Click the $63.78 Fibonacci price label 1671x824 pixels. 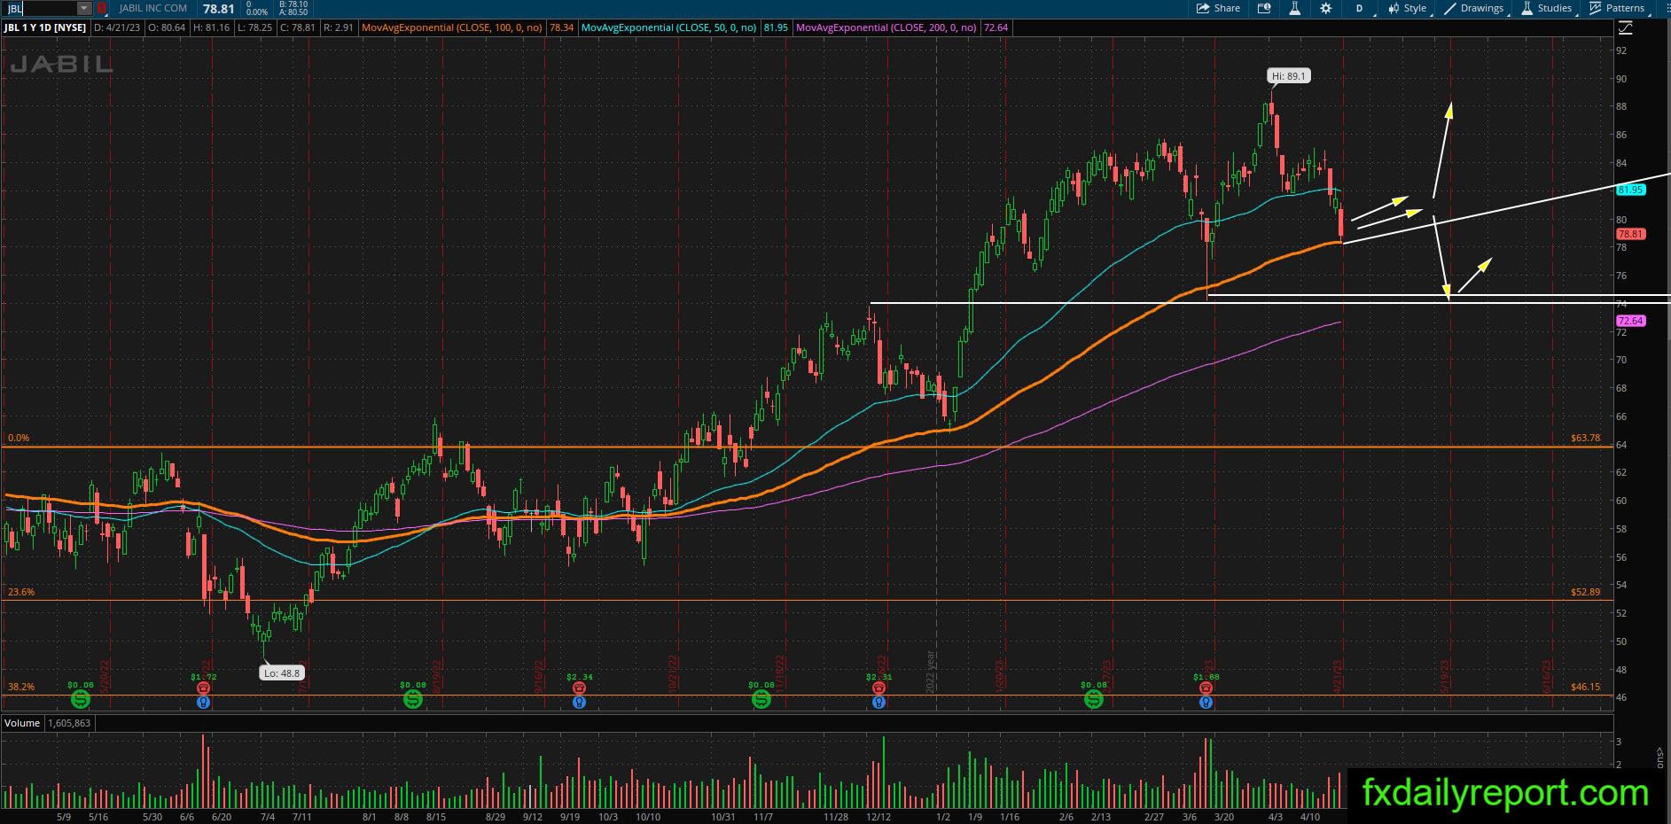pyautogui.click(x=1585, y=438)
